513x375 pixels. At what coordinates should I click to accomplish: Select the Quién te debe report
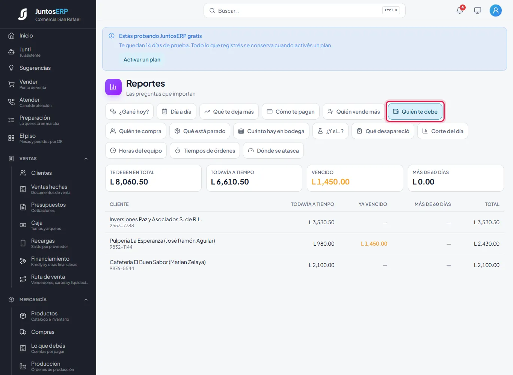415,112
